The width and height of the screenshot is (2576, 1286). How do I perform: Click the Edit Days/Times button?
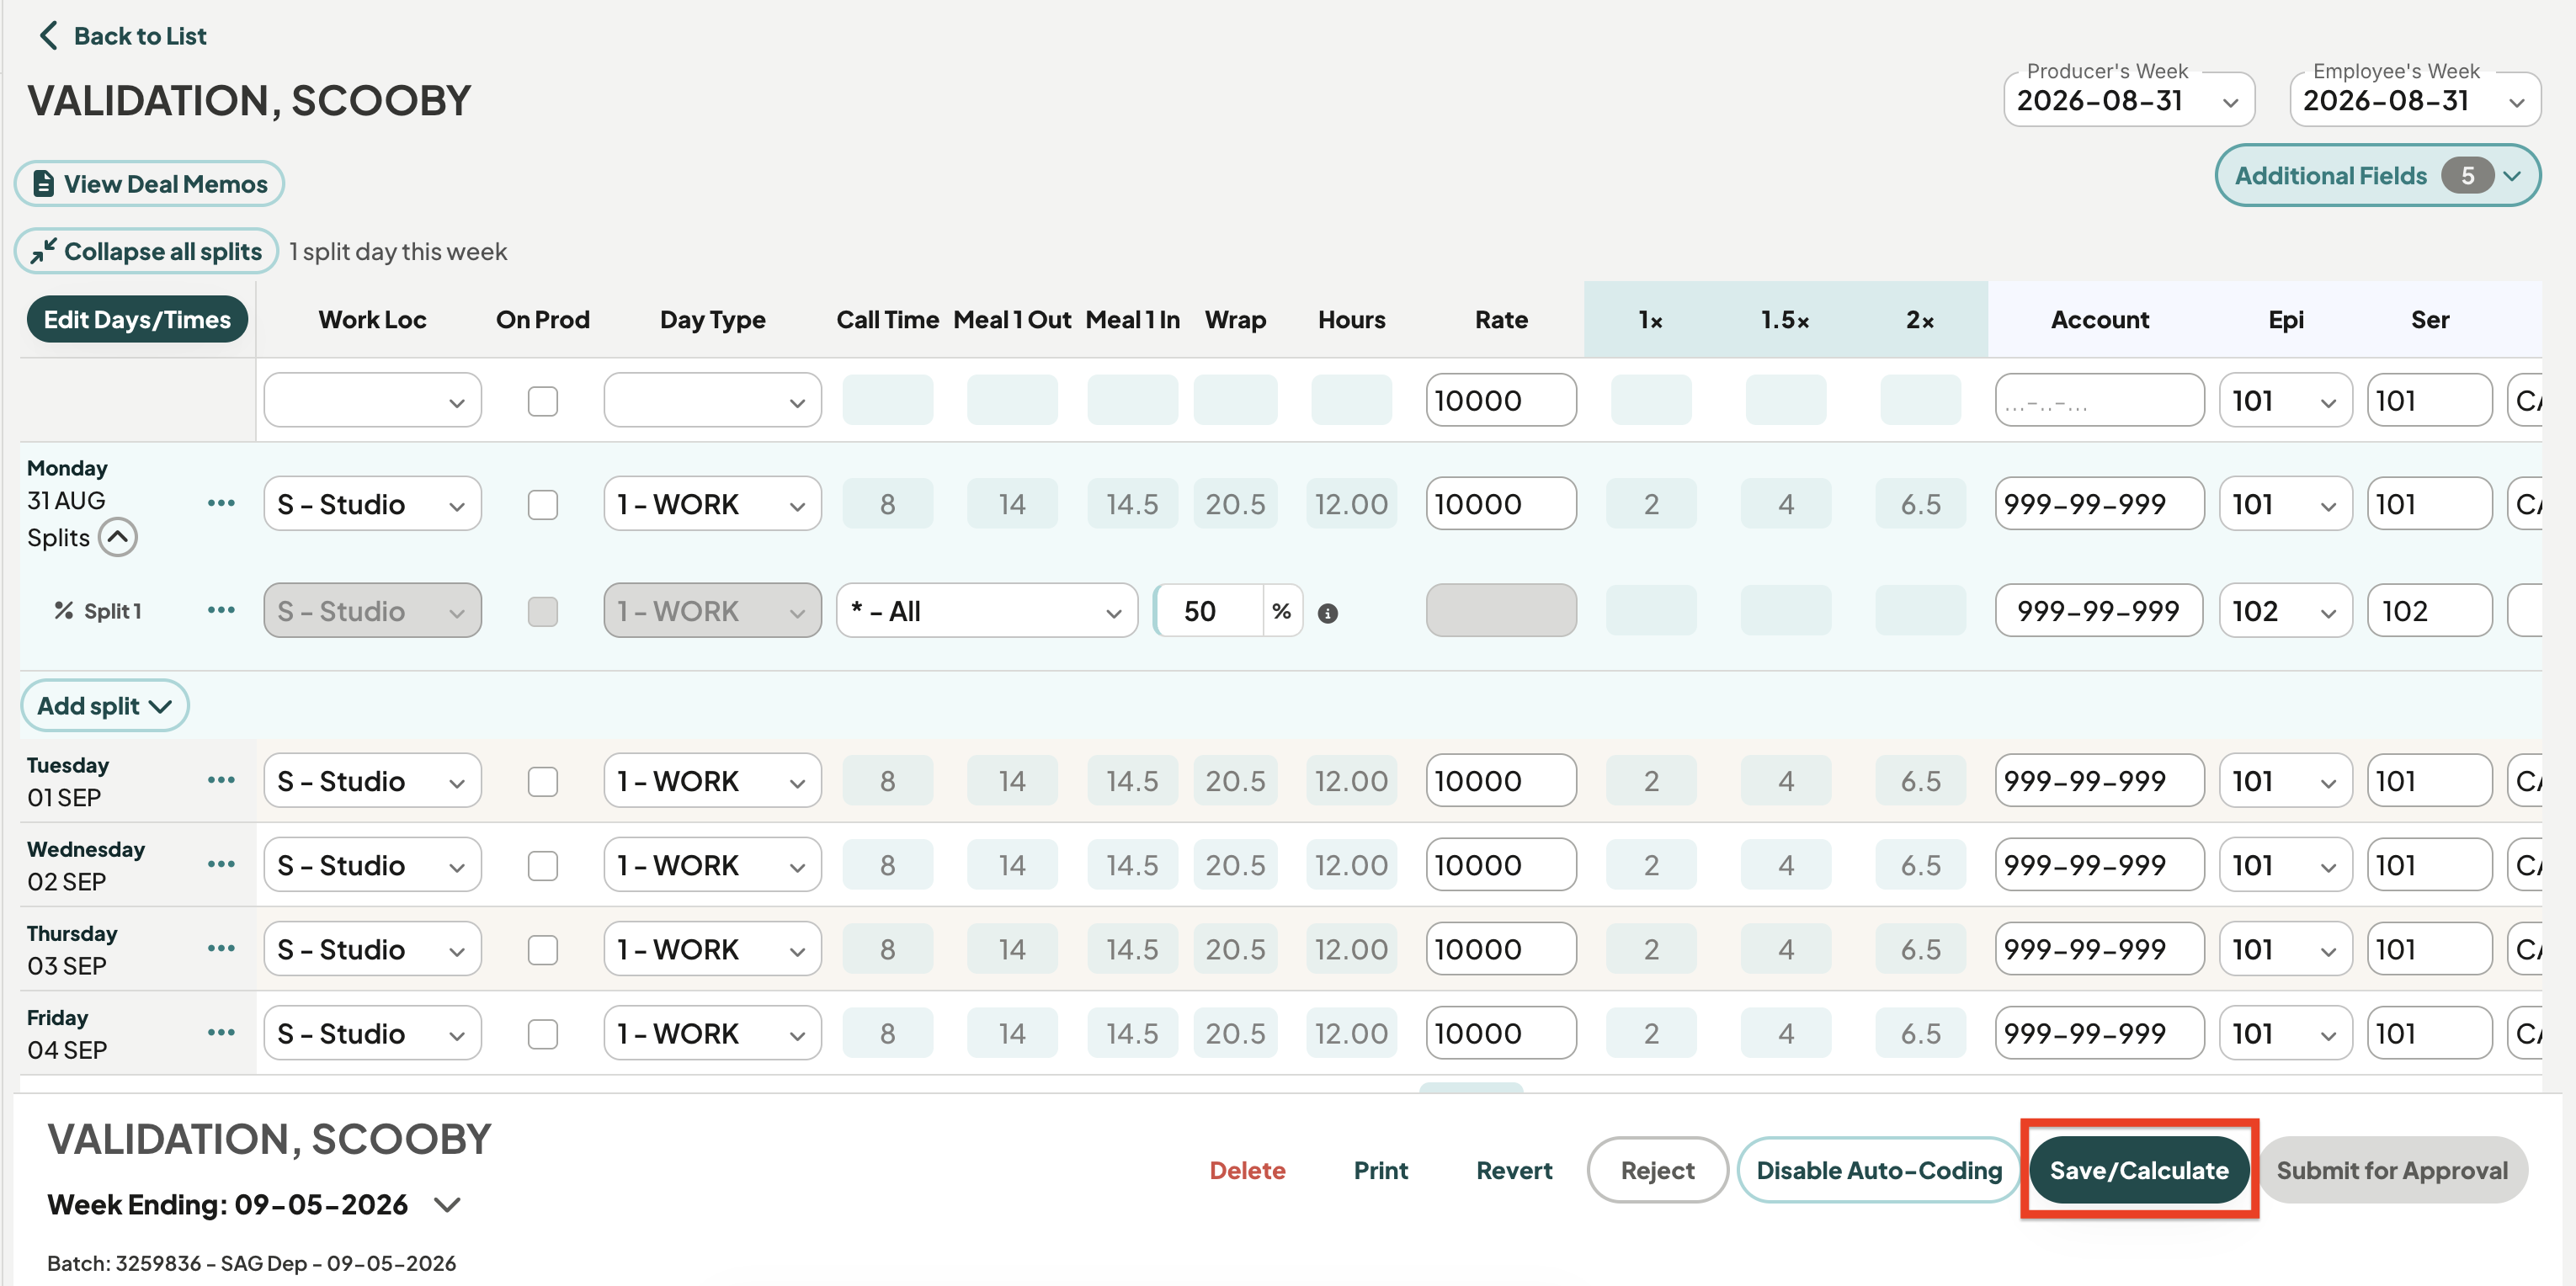pos(137,319)
